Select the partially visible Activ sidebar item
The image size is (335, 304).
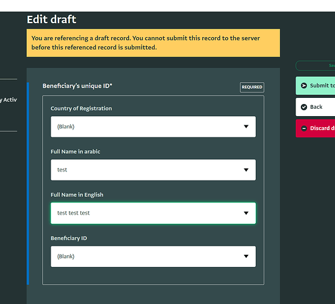(x=9, y=100)
